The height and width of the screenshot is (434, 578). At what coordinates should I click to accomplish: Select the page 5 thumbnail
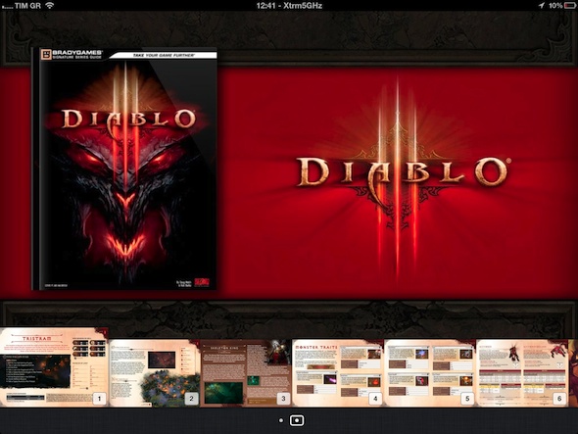[x=430, y=373]
